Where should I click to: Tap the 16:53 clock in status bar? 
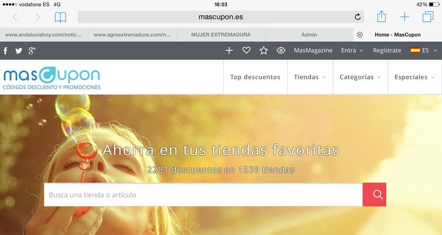(x=221, y=5)
